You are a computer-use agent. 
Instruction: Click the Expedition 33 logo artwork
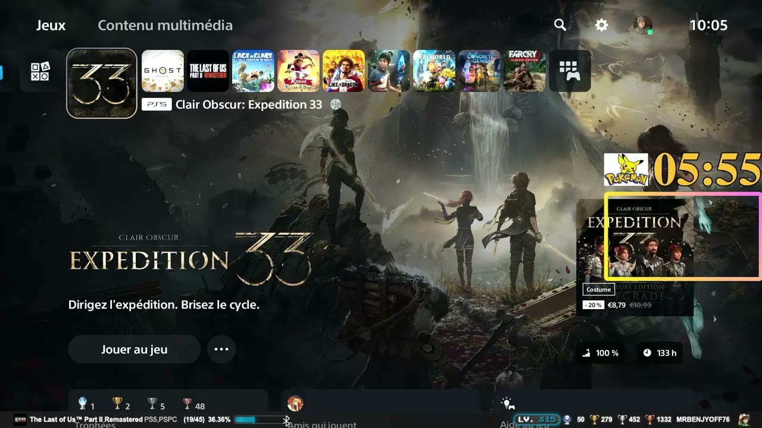click(190, 258)
